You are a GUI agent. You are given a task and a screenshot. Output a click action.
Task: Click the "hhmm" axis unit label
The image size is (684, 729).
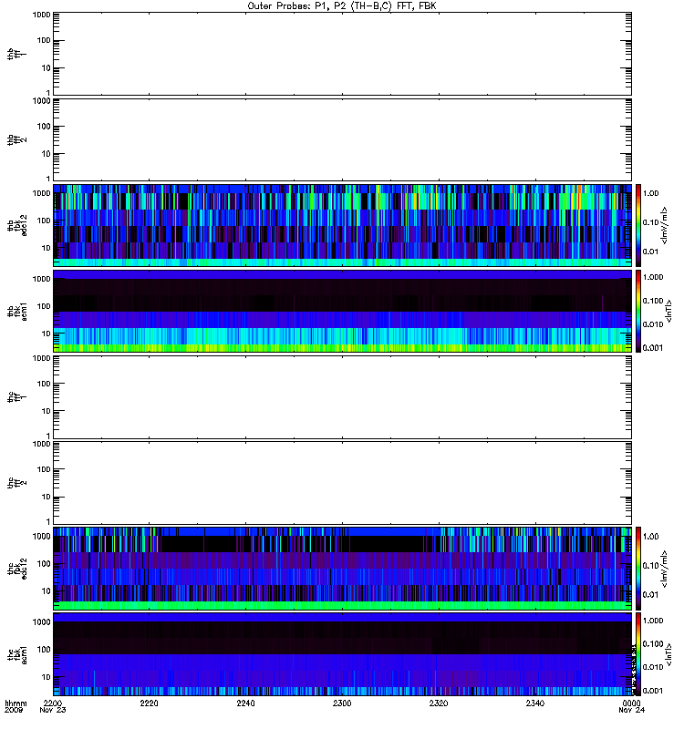coord(16,703)
